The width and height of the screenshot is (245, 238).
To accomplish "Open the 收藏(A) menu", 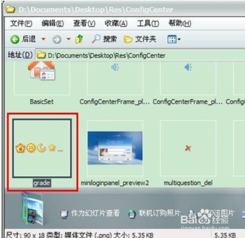I will click(x=116, y=23).
